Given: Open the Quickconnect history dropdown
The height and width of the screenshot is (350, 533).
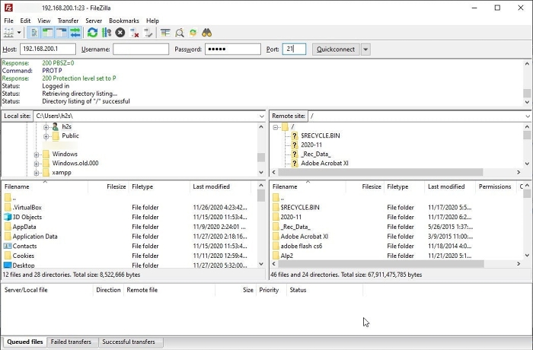Looking at the screenshot, I should click(x=365, y=49).
